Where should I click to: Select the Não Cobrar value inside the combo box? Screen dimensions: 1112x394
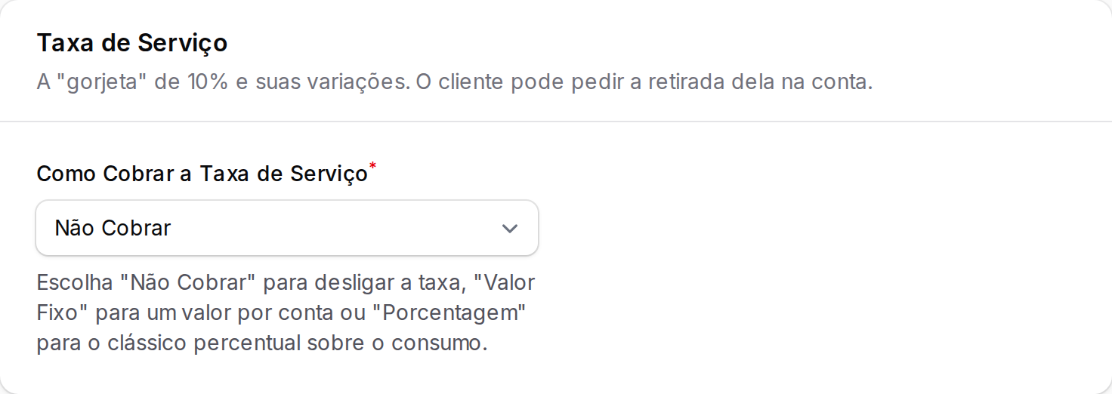(x=113, y=228)
